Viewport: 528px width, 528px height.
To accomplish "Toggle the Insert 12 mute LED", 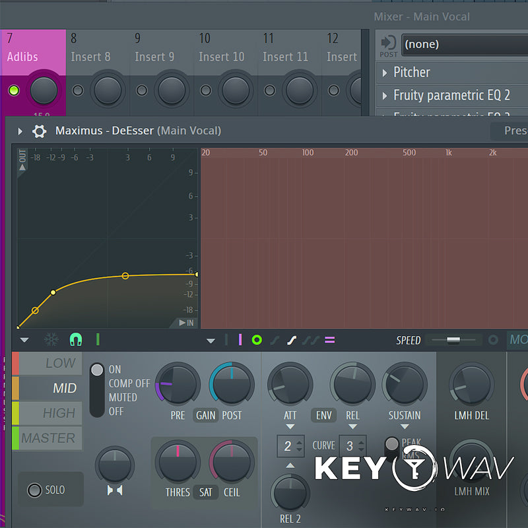I will tap(334, 90).
